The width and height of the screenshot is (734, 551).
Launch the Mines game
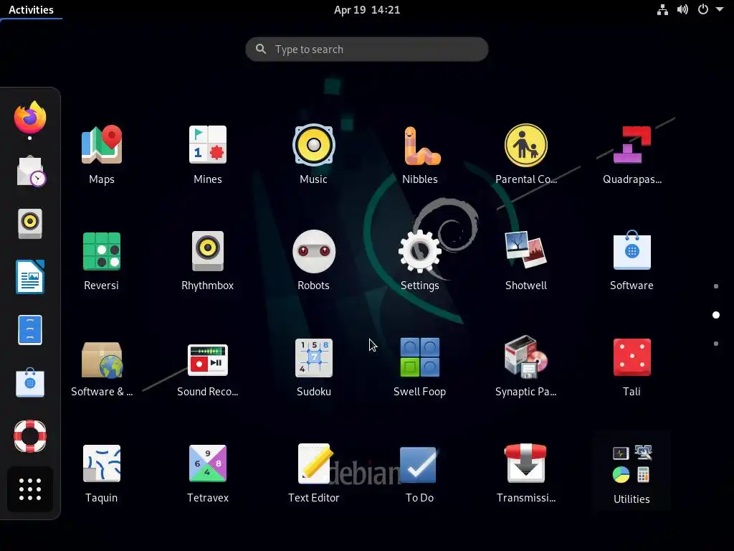pos(207,155)
